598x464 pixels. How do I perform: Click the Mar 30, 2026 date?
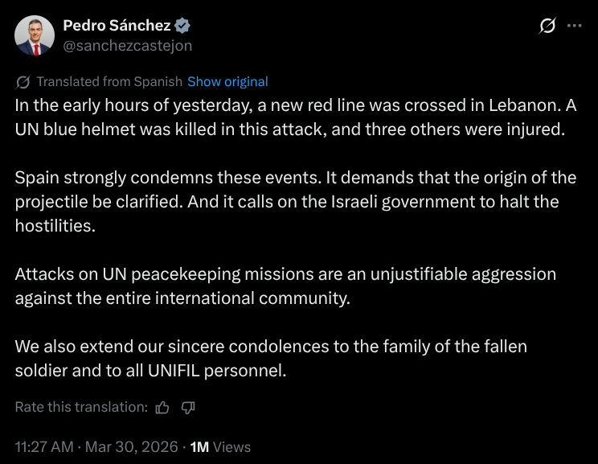click(x=132, y=447)
